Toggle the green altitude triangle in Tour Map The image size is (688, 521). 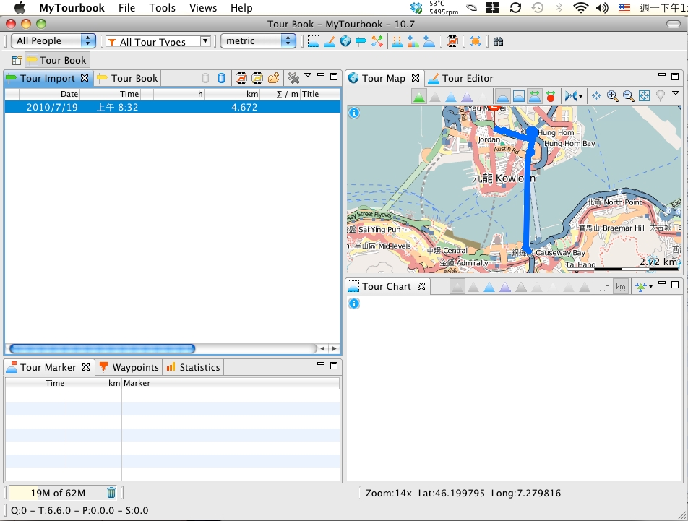(x=419, y=96)
